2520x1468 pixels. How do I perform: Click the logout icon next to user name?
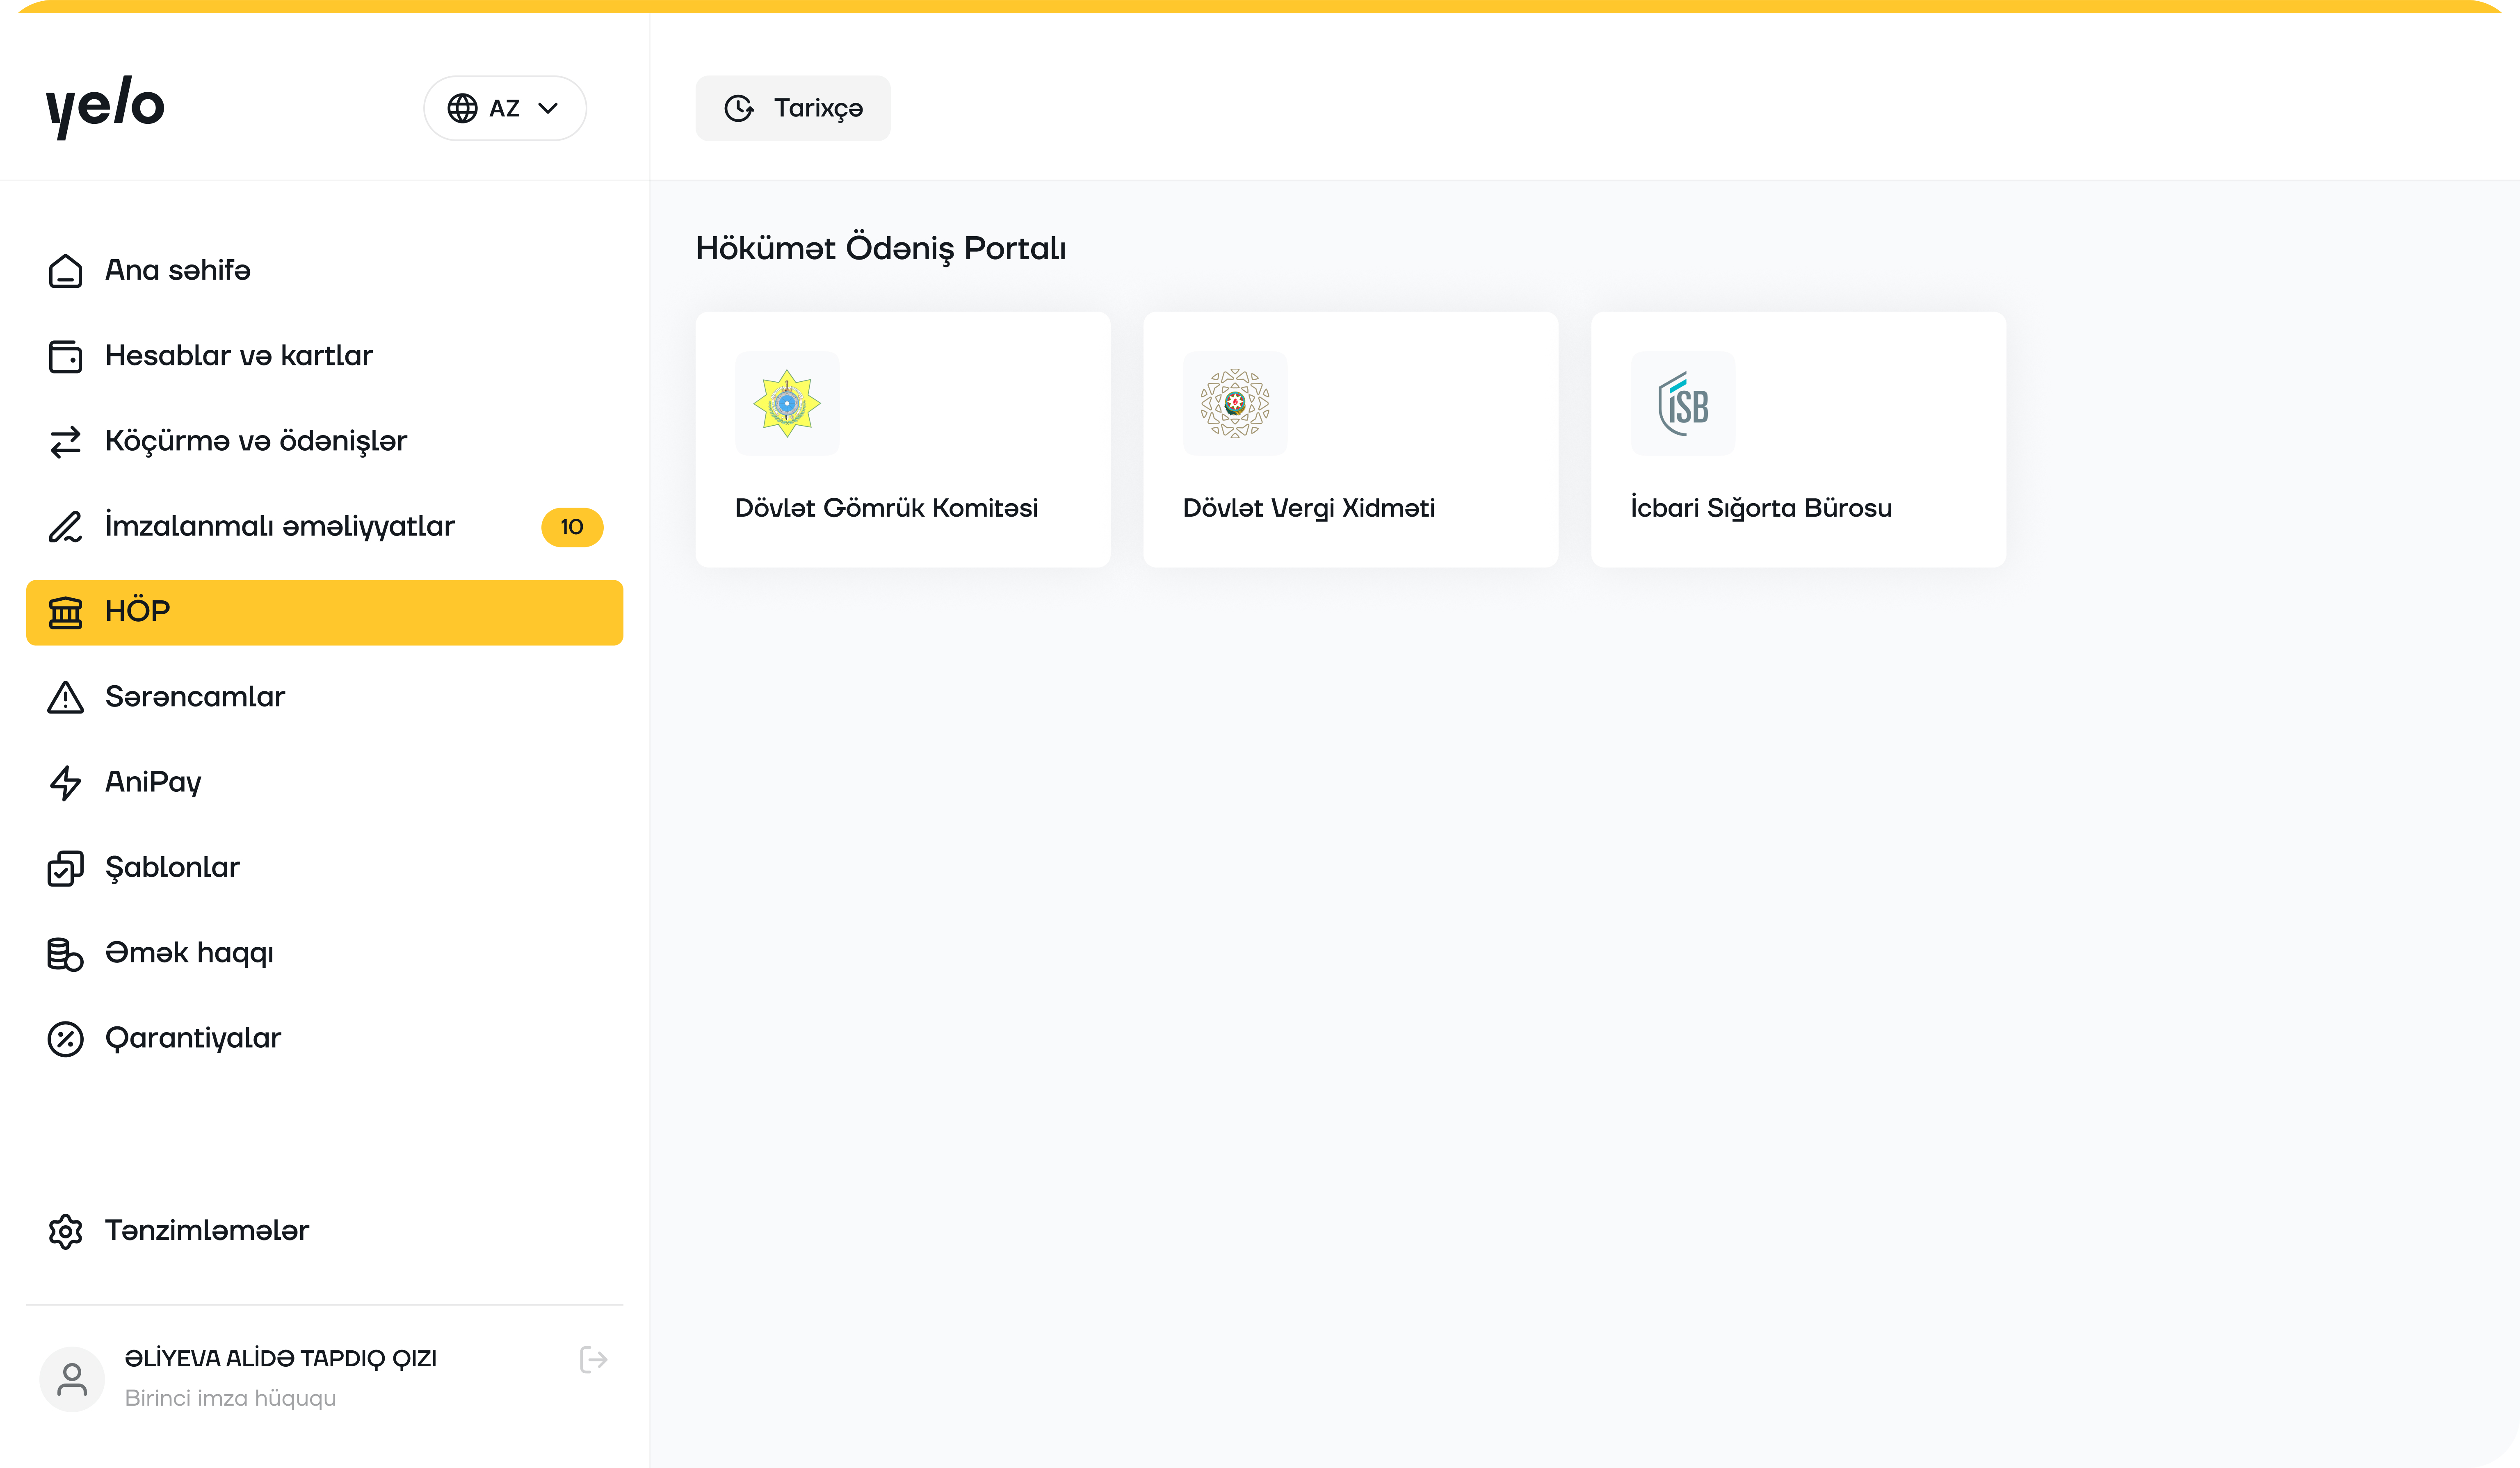tap(593, 1360)
